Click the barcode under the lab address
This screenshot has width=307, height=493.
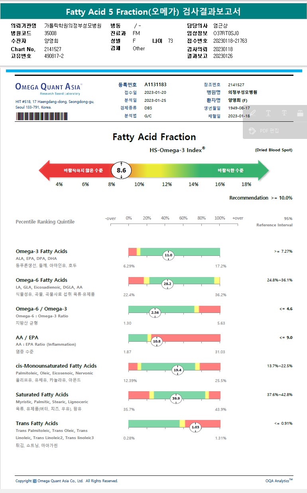coord(41,116)
